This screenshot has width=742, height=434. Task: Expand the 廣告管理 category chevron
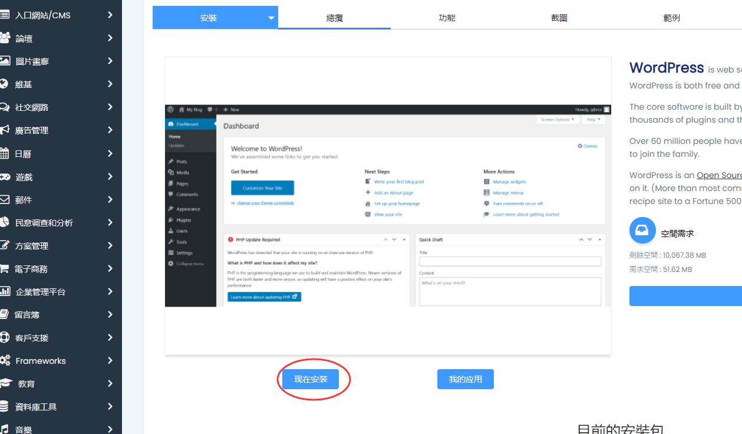pyautogui.click(x=110, y=130)
